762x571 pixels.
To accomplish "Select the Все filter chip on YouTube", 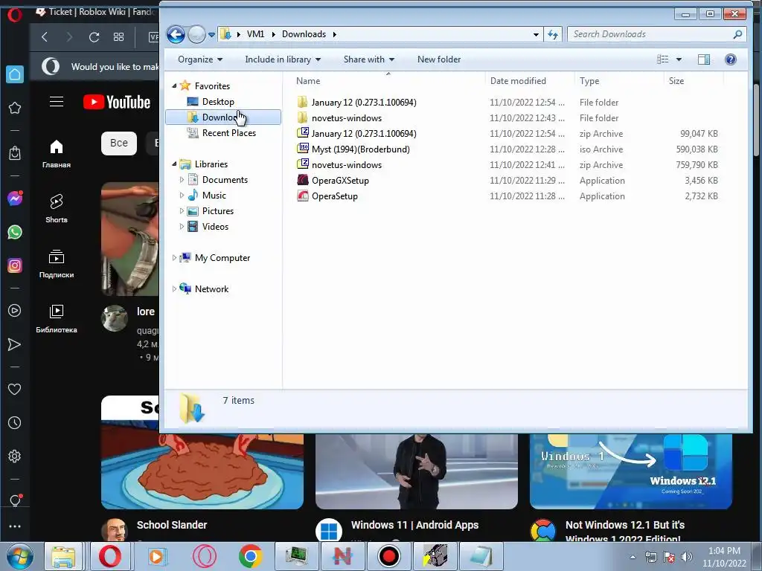I will pyautogui.click(x=119, y=143).
